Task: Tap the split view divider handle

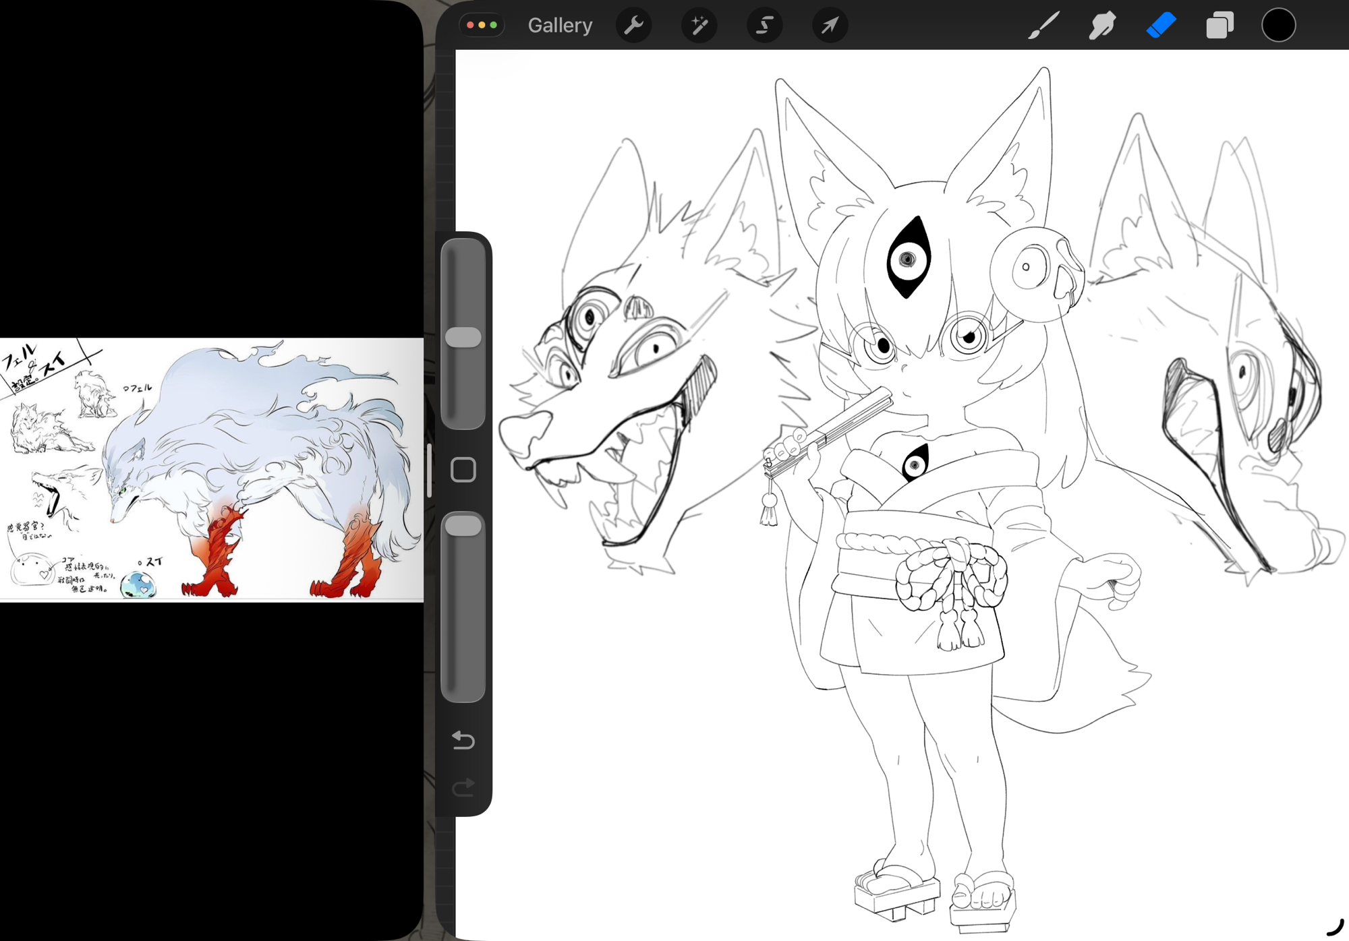Action: [x=429, y=470]
